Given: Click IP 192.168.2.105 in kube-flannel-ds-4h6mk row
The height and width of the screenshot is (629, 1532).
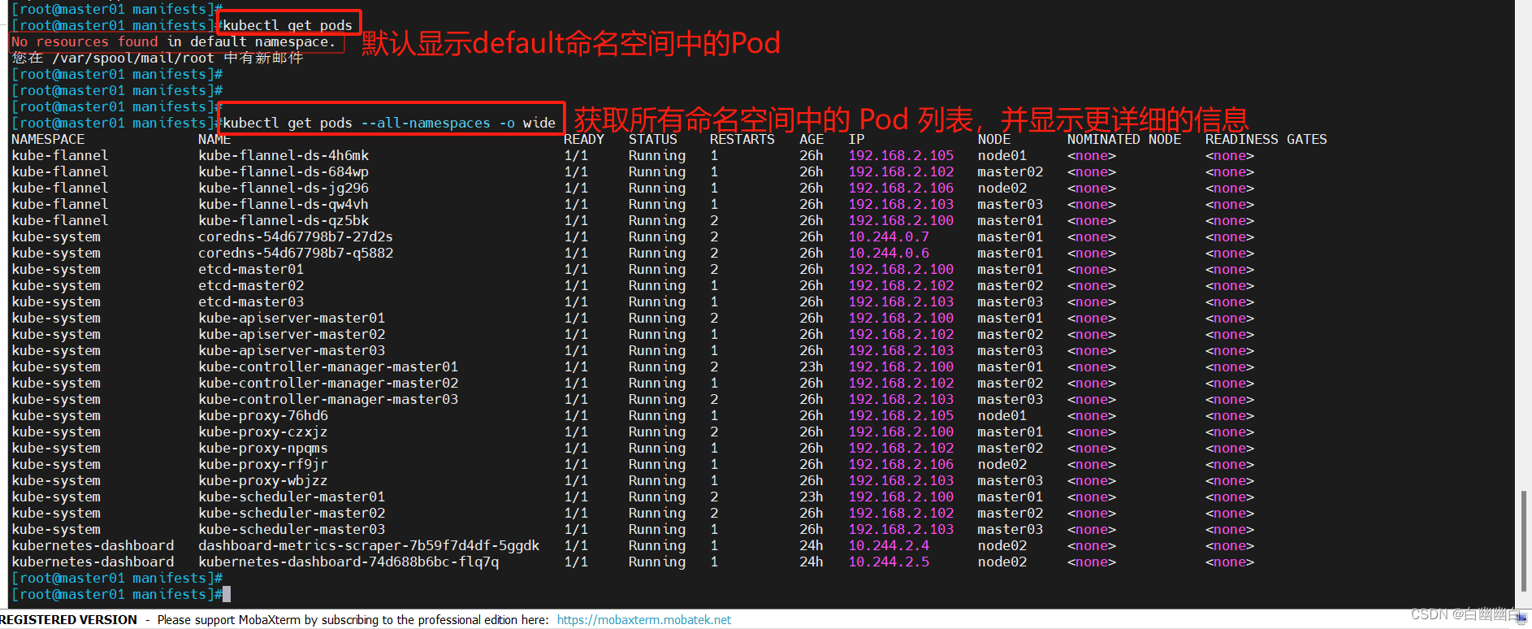Looking at the screenshot, I should tap(901, 155).
